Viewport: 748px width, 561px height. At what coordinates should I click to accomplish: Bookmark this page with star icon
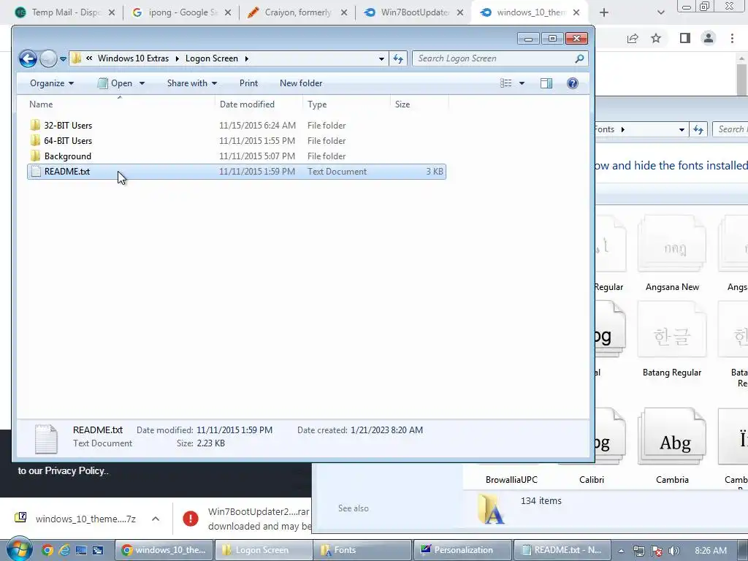[656, 38]
